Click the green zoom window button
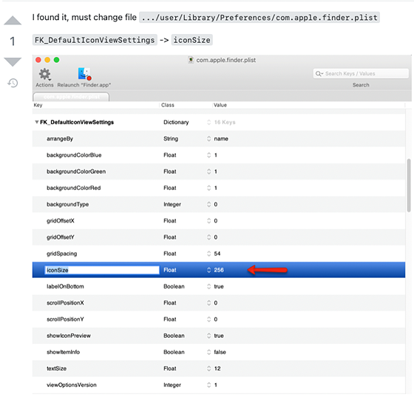Image resolution: width=414 pixels, height=397 pixels. point(56,60)
